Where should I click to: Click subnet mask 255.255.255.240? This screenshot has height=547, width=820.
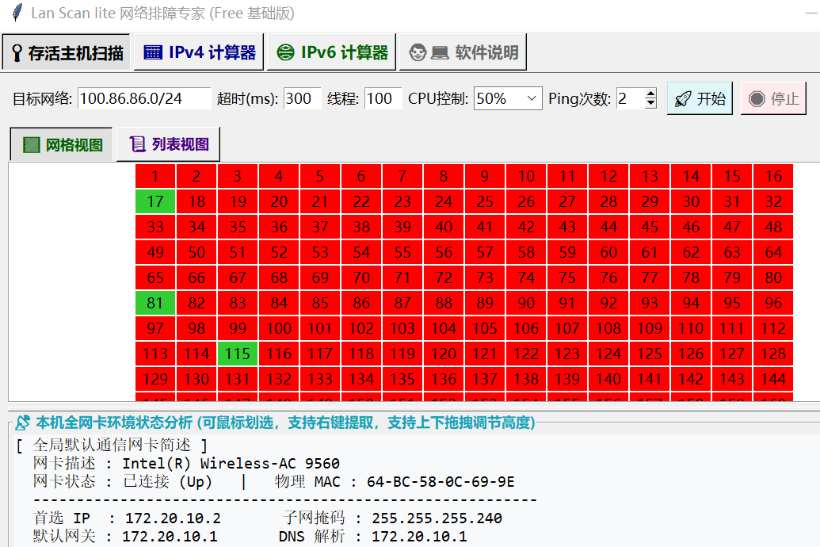437,518
